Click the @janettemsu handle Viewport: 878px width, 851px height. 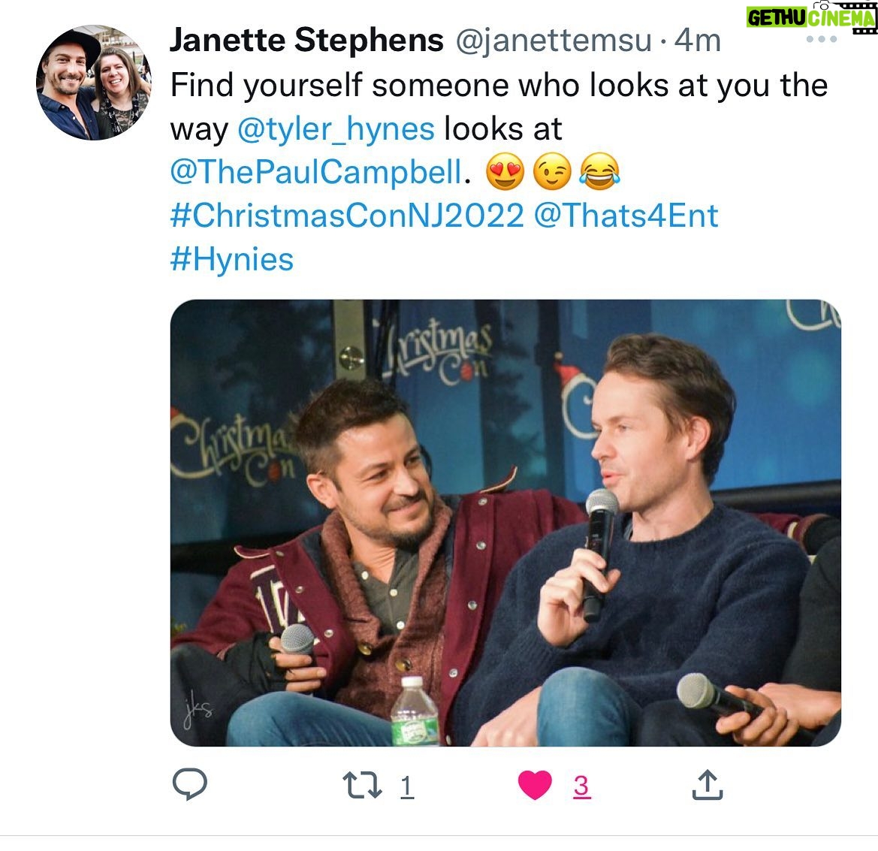pyautogui.click(x=554, y=41)
